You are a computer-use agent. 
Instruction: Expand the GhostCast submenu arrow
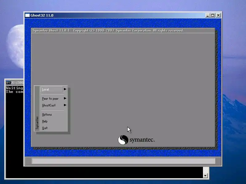click(x=65, y=105)
